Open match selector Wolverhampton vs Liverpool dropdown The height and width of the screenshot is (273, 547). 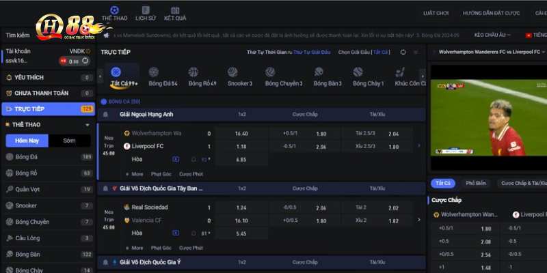click(x=491, y=52)
